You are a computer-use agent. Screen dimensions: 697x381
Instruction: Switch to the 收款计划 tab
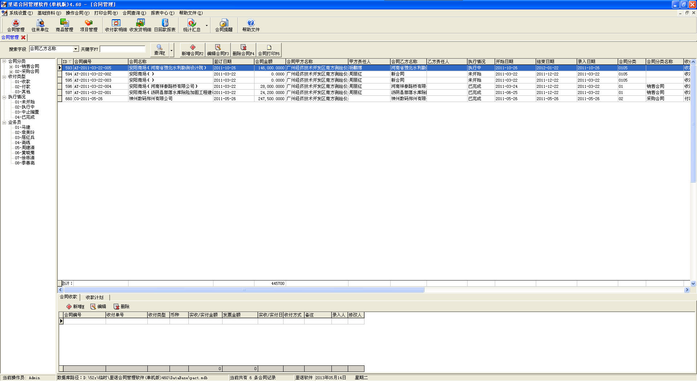[94, 297]
